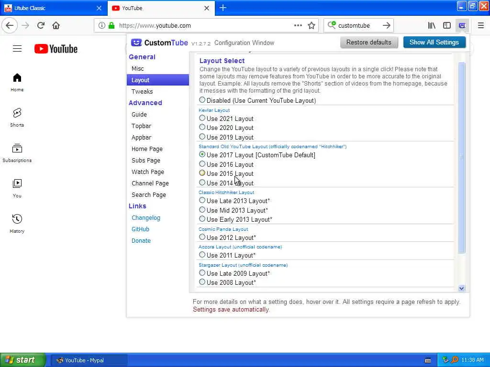The image size is (490, 367).
Task: Open page actions three-dot menu
Action: point(298,25)
